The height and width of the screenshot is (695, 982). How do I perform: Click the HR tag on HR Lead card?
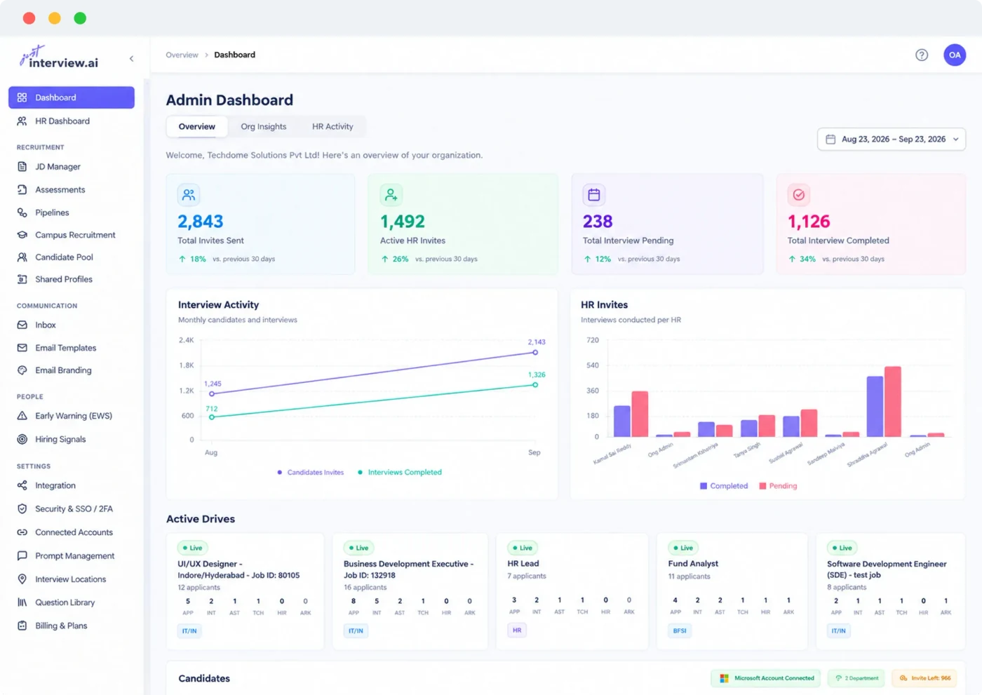click(517, 630)
